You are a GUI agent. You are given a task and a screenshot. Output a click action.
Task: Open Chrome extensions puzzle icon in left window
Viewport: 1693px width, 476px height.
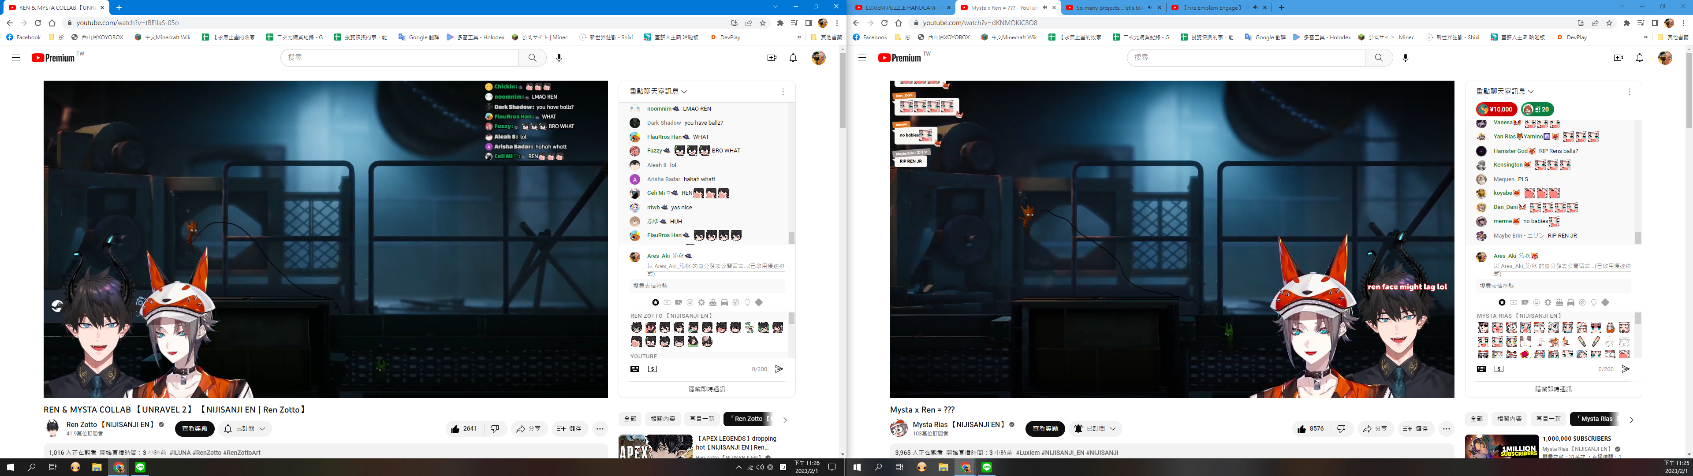pyautogui.click(x=780, y=23)
